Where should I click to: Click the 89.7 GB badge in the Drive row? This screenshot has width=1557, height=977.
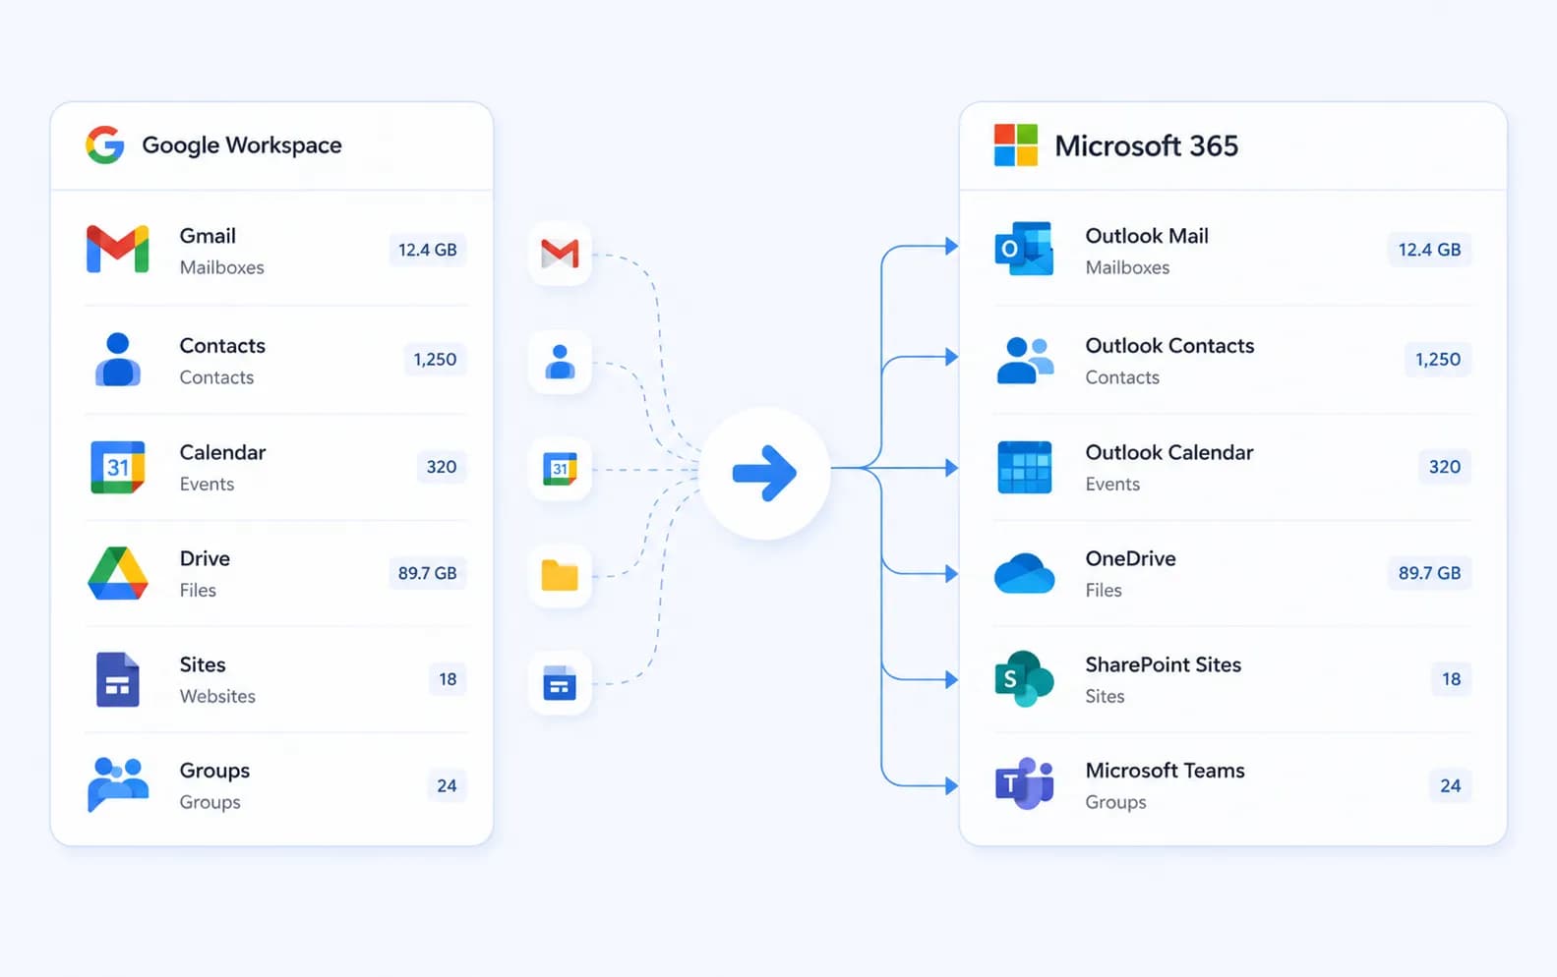pos(428,573)
